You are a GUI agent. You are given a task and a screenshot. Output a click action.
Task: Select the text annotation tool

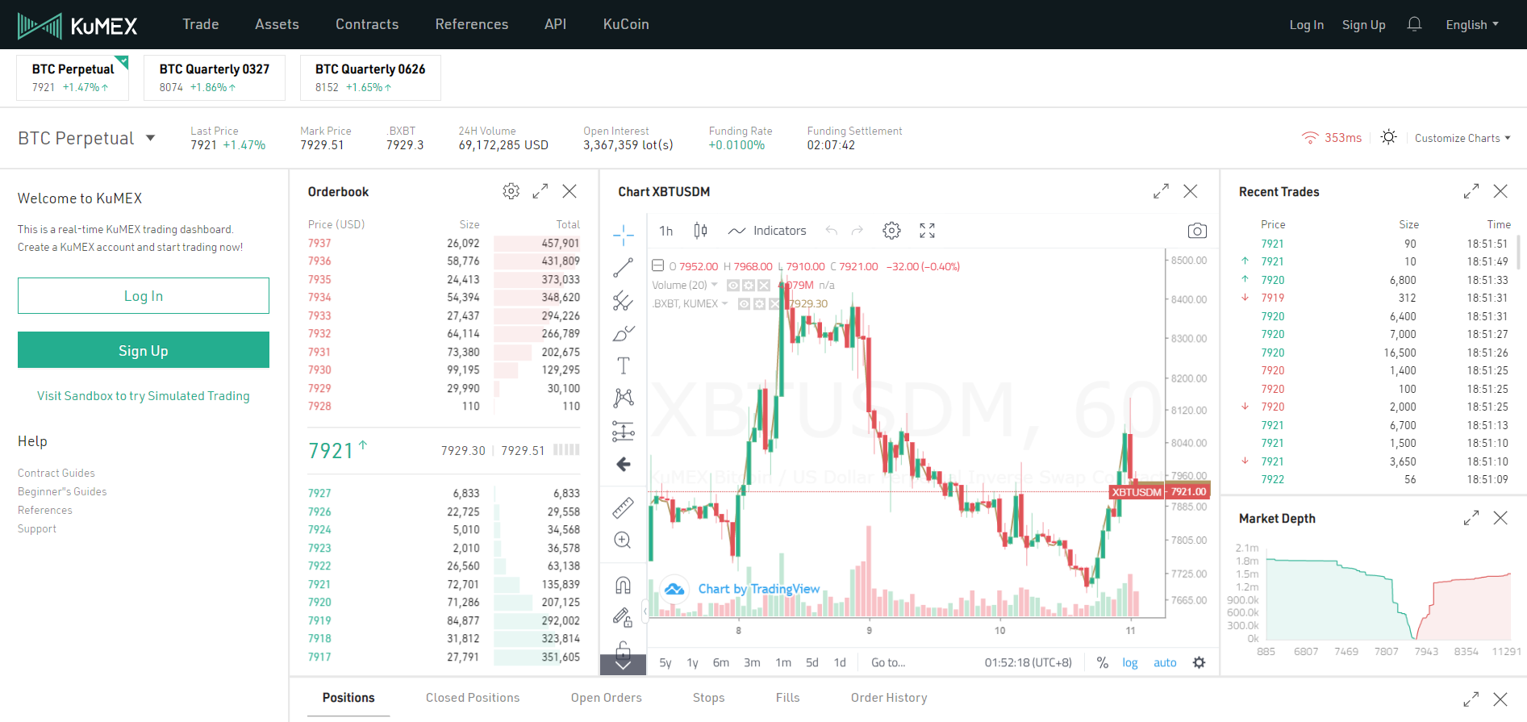pyautogui.click(x=623, y=365)
